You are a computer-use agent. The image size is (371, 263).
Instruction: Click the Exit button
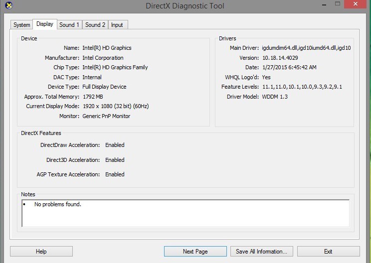[328, 252]
